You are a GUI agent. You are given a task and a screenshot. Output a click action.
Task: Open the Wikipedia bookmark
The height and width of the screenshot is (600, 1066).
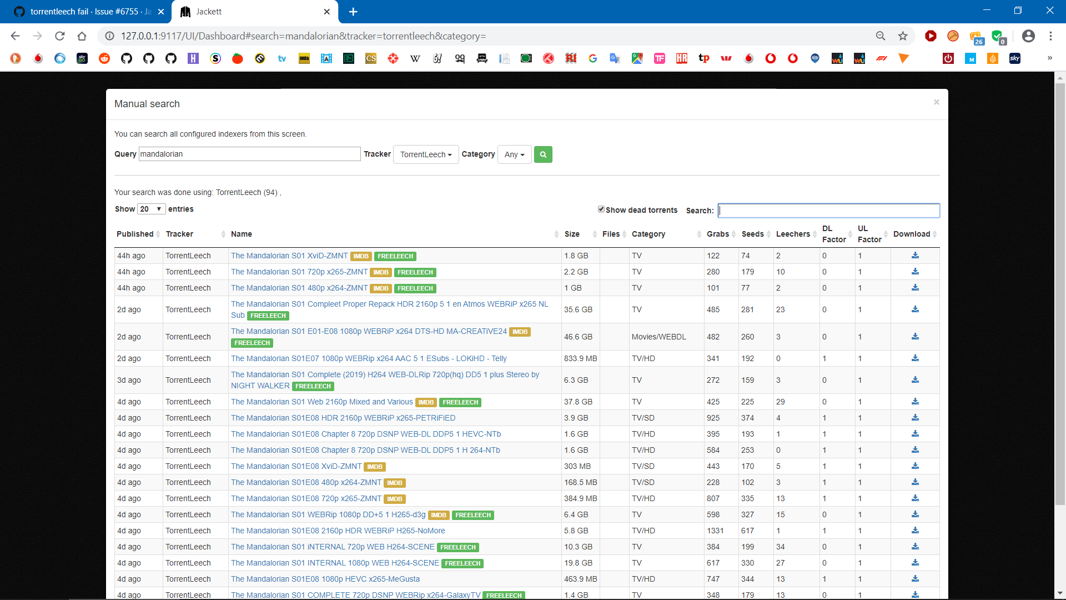415,58
